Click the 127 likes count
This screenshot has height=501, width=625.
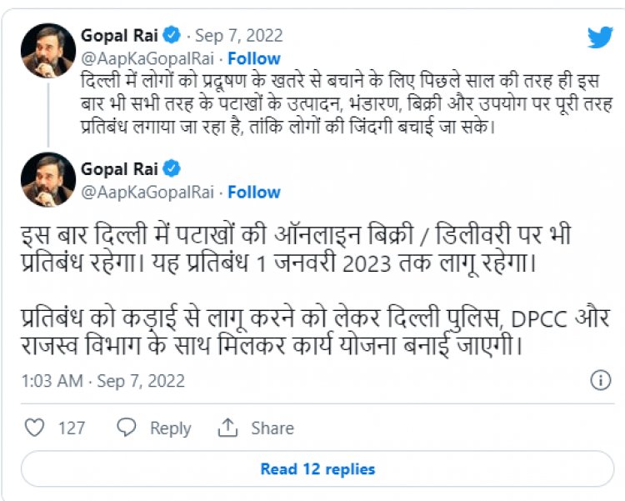[72, 428]
